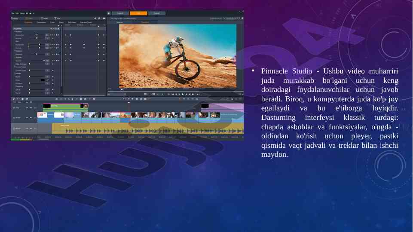Click the timeline zoom scrollbar at bottom
The image size is (413, 232).
pos(43,139)
